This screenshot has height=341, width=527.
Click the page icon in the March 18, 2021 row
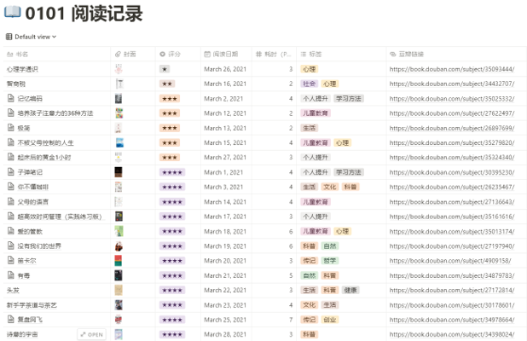tap(11, 231)
